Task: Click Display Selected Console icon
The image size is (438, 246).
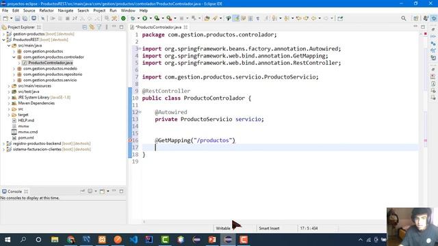Action: click(90, 191)
